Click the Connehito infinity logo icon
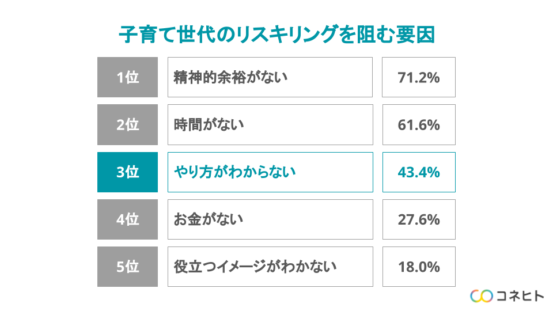 pyautogui.click(x=482, y=295)
